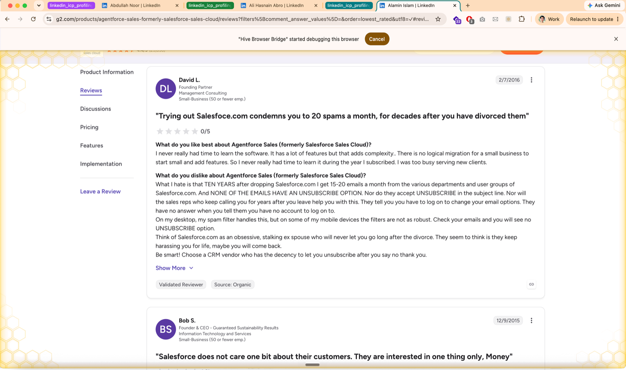The image size is (626, 370).
Task: Close the Ali Hasnain Abro LinkedIn tab
Action: (x=316, y=5)
